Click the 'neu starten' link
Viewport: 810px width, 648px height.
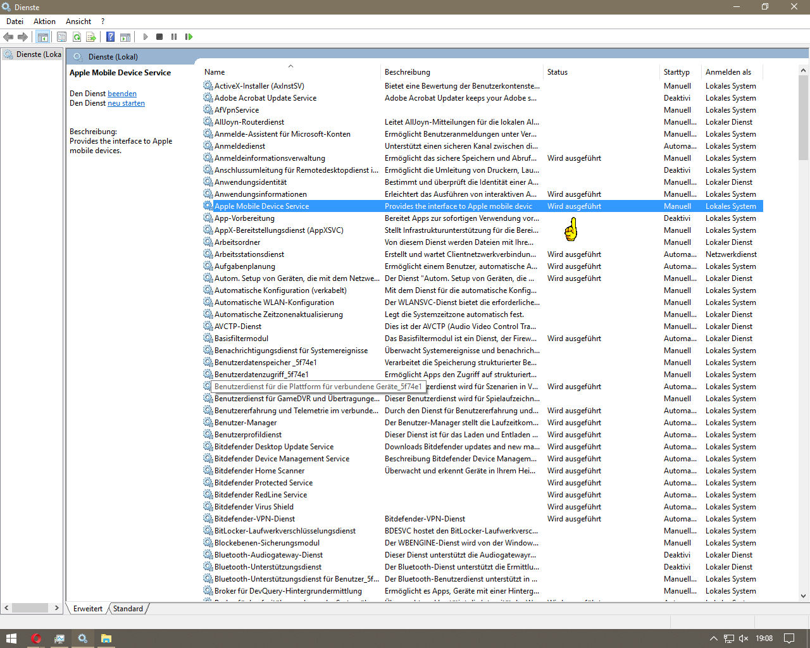[126, 103]
